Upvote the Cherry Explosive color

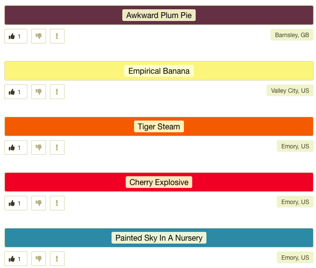click(16, 203)
